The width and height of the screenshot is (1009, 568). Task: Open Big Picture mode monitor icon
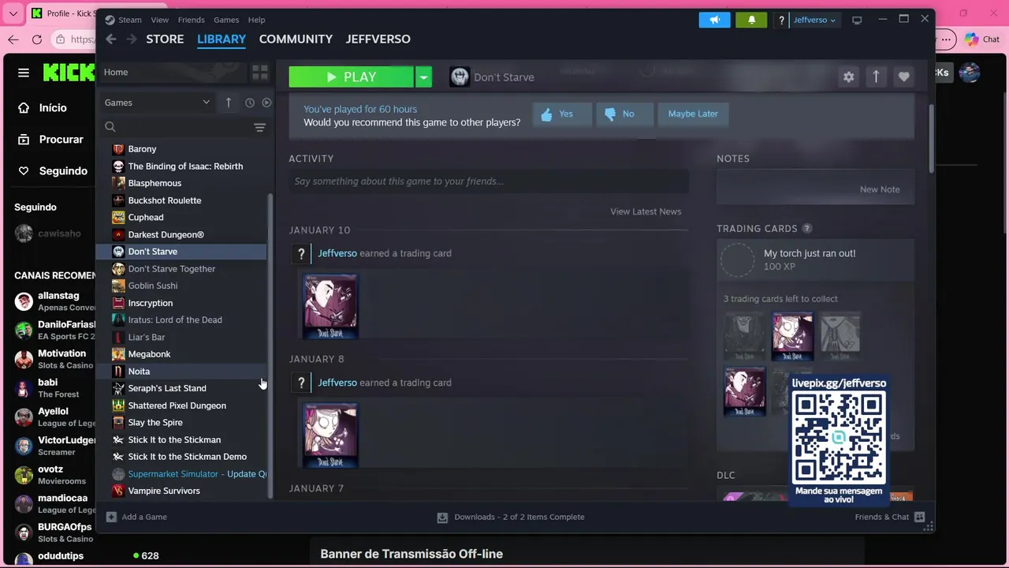tap(857, 20)
